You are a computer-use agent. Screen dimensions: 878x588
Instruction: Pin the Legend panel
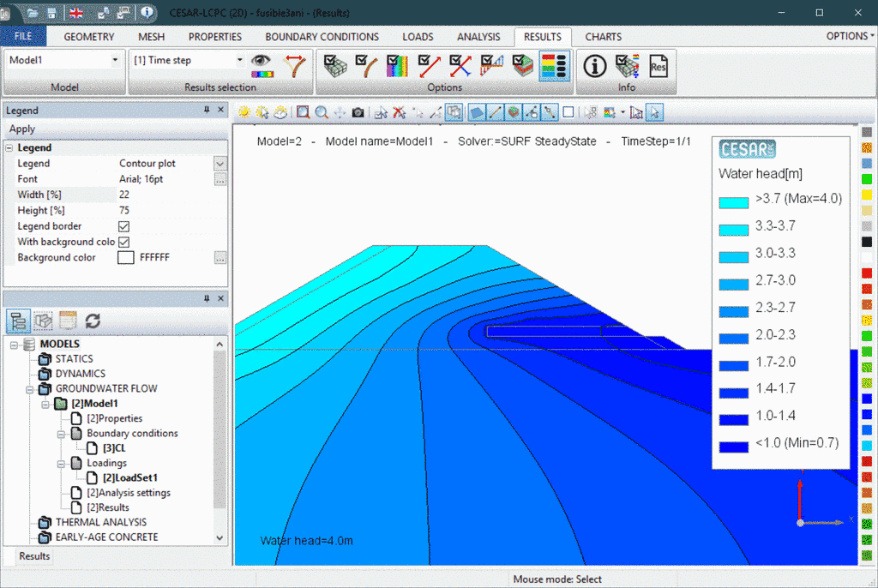tap(207, 110)
